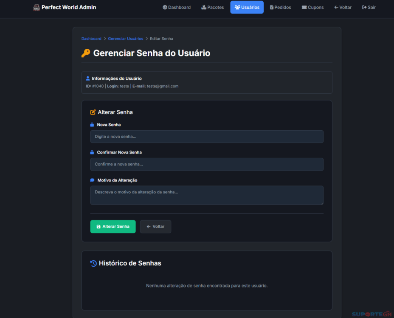Click Voltar in the top navigation
This screenshot has width=394, height=318.
click(x=343, y=7)
